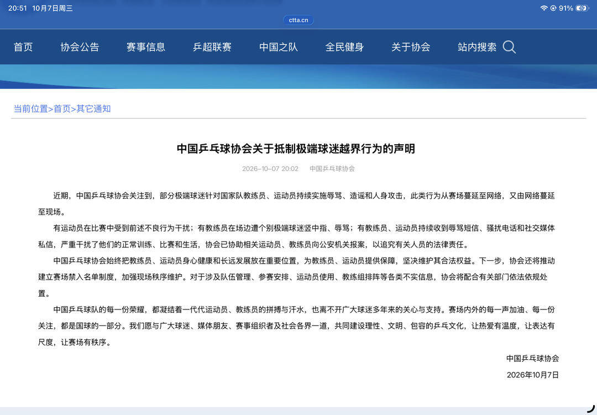Click the paragraph starting 中国乒乓球协会始终把教练员
The width and height of the screenshot is (597, 415).
(296, 277)
